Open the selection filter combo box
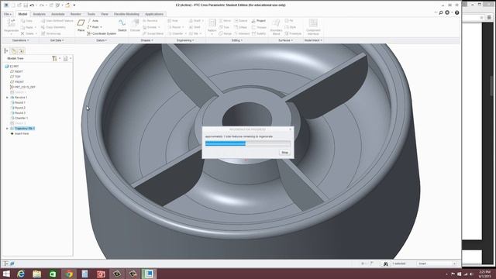This screenshot has height=279, width=496. (437, 263)
